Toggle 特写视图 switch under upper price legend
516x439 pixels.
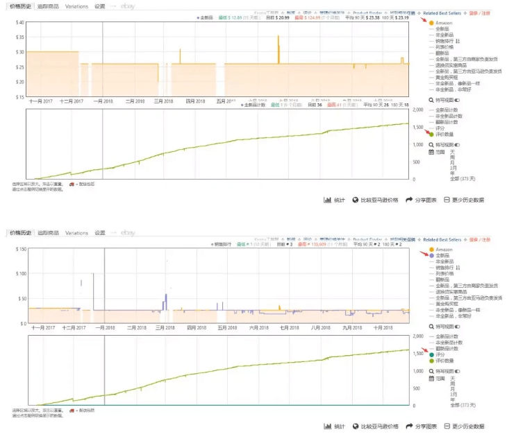pyautogui.click(x=457, y=100)
